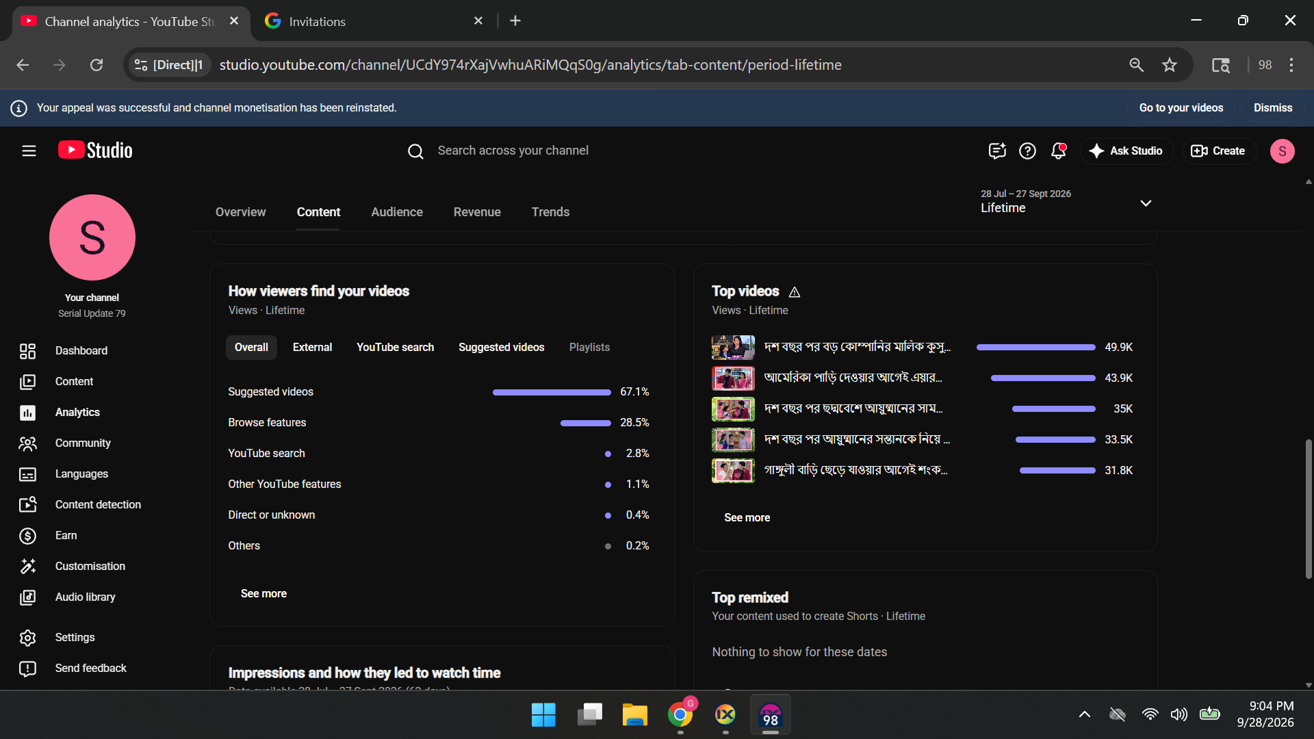This screenshot has width=1314, height=739.
Task: Open the first top video thumbnail
Action: click(x=733, y=348)
